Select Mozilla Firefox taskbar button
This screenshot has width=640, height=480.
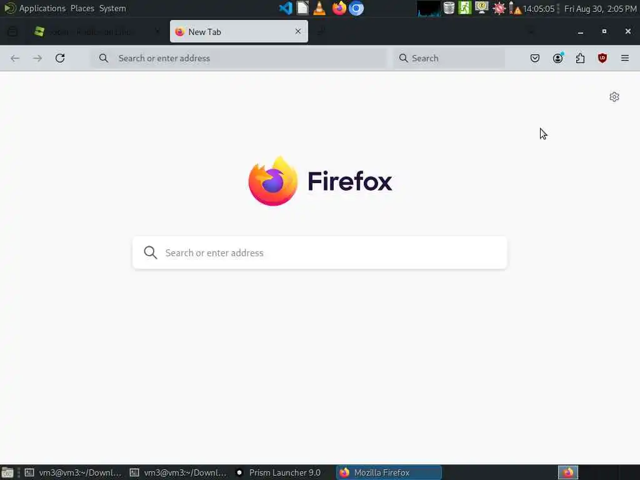[389, 472]
